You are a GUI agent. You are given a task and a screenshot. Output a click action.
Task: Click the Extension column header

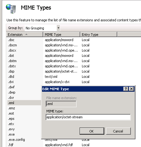24,35
